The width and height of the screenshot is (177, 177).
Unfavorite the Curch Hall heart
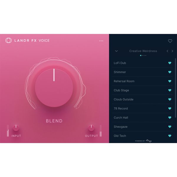[x=170, y=118]
